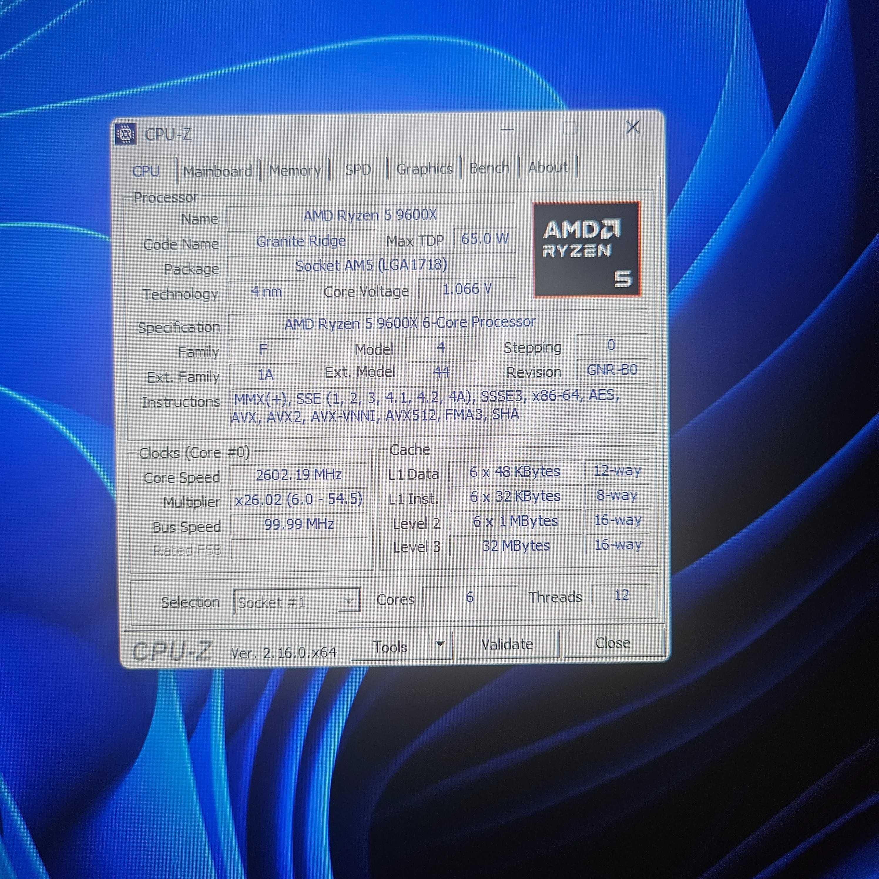879x879 pixels.
Task: Close CPU-Z with the title bar X
Action: (x=633, y=127)
